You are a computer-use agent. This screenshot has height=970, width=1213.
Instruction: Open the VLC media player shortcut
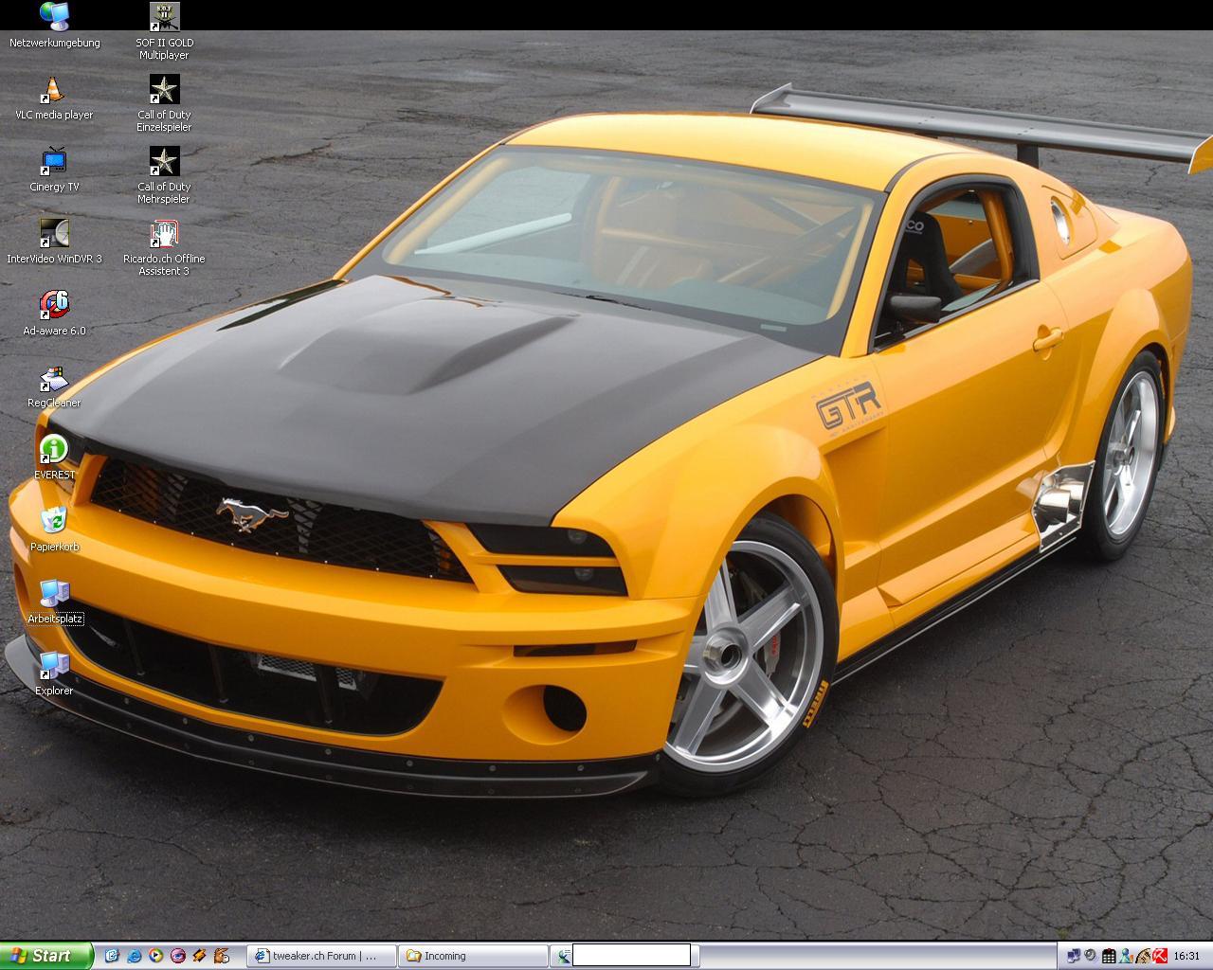pyautogui.click(x=54, y=91)
